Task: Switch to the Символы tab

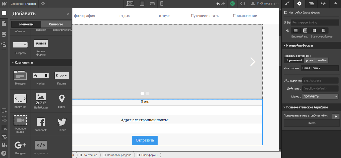Action: [56, 24]
